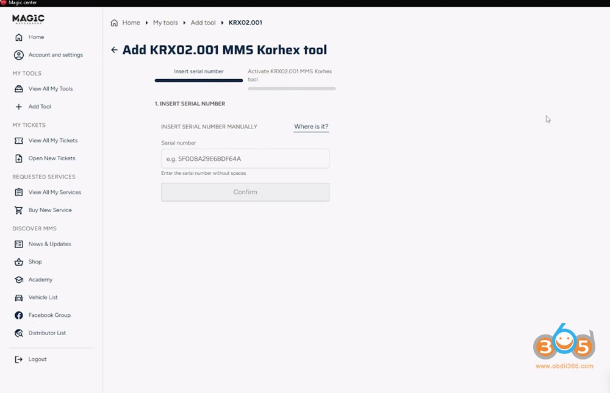610x393 pixels.
Task: Go to My tools breadcrumb link
Action: [165, 23]
